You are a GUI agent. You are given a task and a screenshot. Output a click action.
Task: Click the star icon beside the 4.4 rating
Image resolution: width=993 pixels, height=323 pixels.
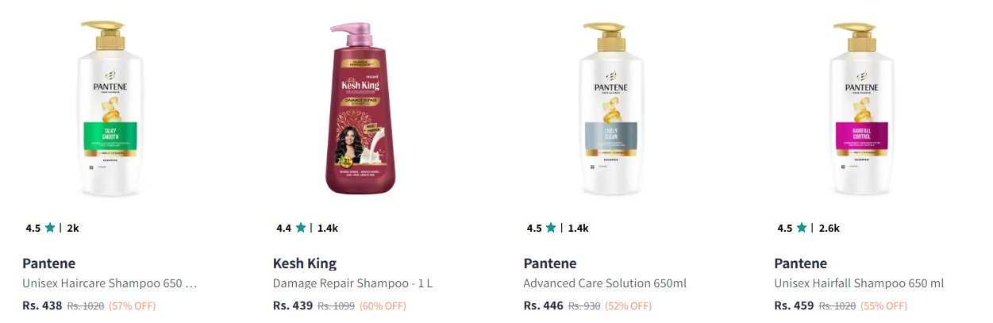[301, 228]
